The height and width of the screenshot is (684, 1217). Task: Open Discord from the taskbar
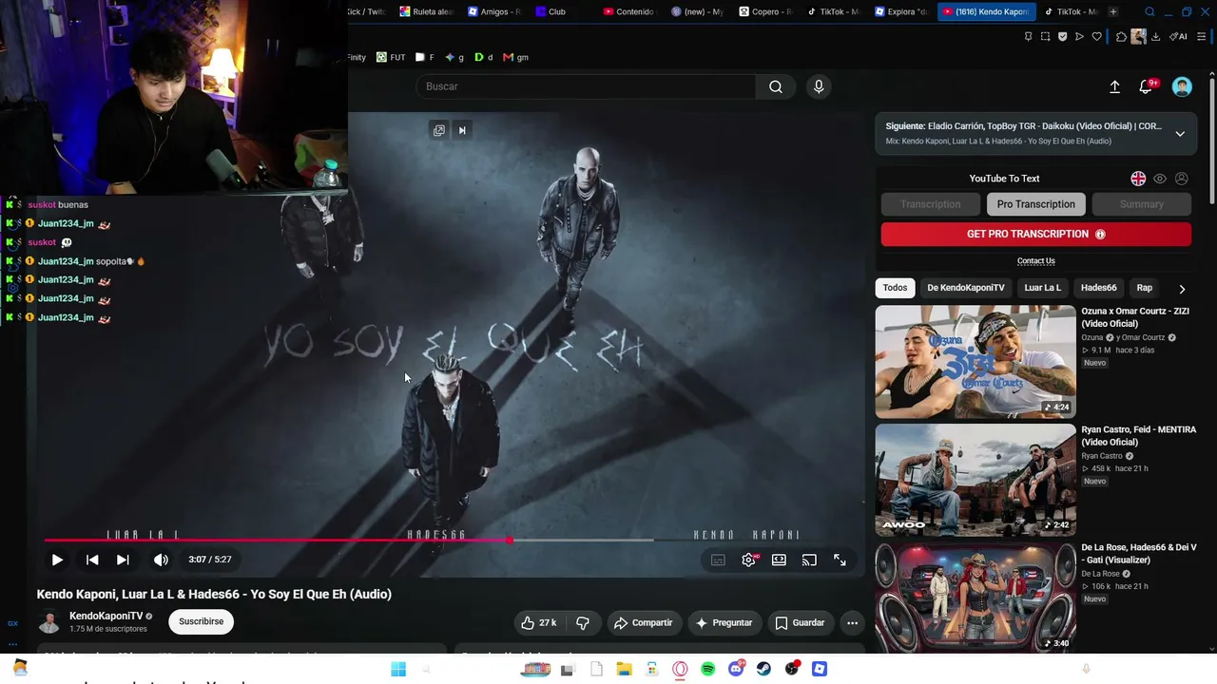coord(736,669)
